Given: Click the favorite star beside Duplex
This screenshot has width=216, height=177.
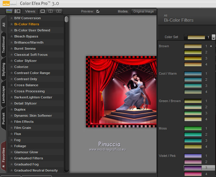Looking at the screenshot, I should 12,109.
